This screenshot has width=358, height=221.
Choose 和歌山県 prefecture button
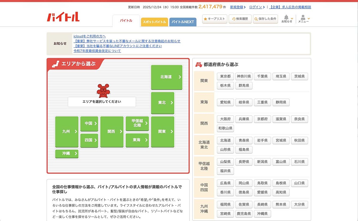(x=225, y=128)
